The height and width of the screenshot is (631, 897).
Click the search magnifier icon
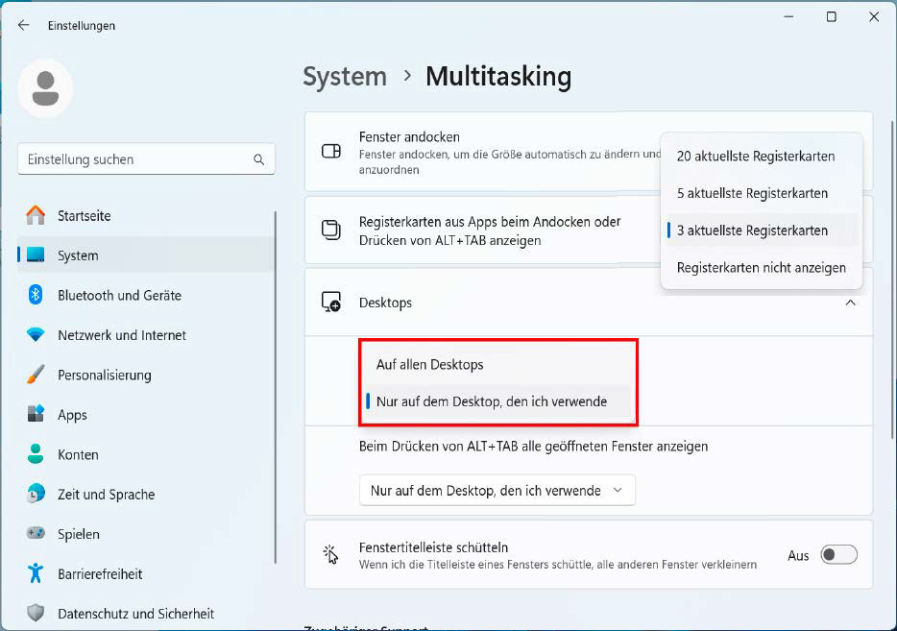(259, 159)
